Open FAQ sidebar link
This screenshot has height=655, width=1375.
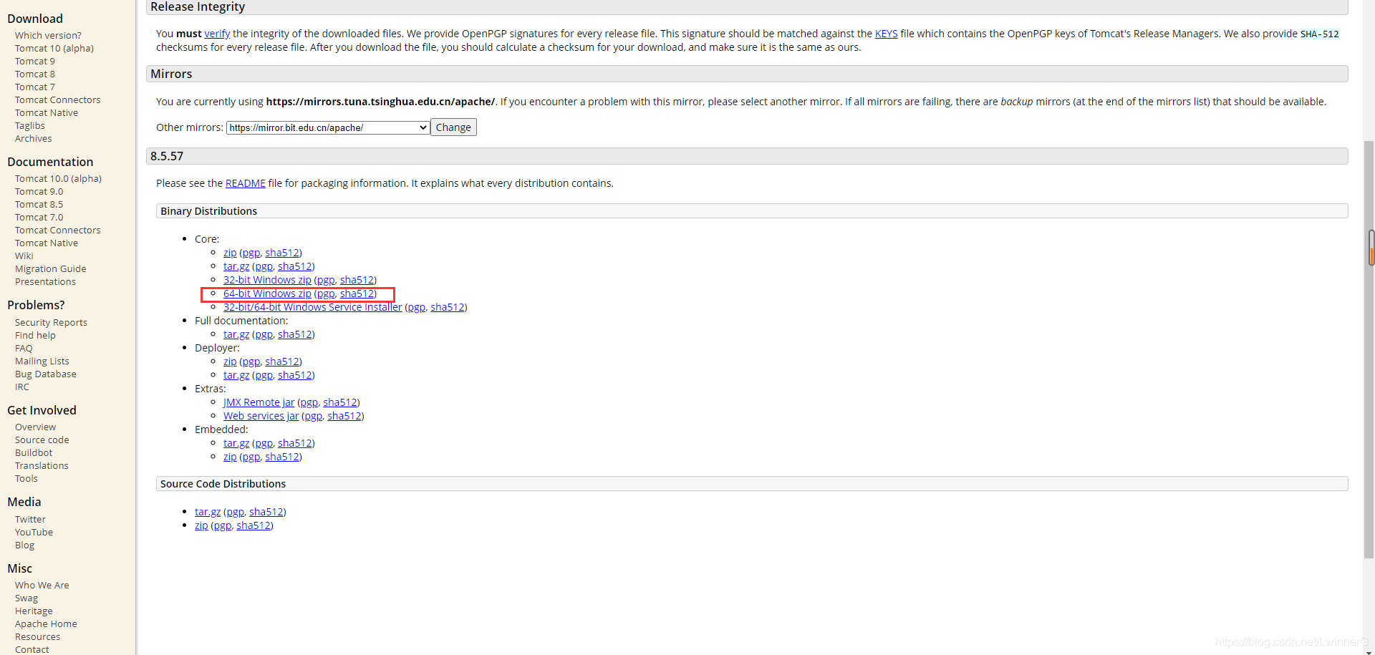(x=24, y=349)
